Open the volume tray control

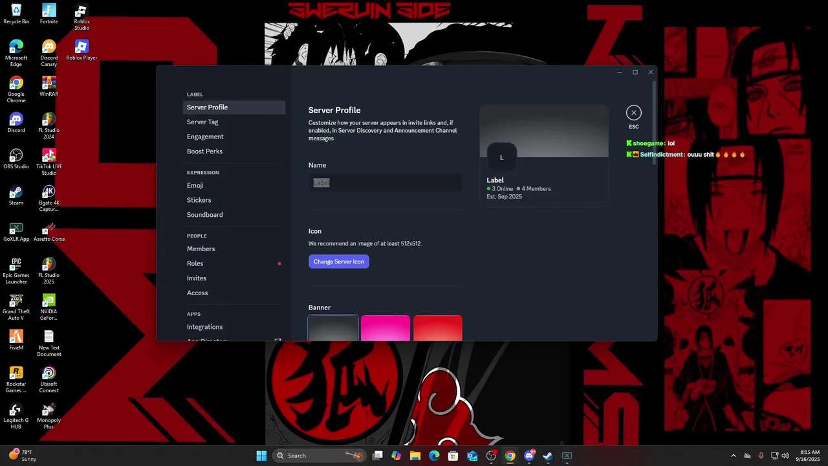click(785, 456)
